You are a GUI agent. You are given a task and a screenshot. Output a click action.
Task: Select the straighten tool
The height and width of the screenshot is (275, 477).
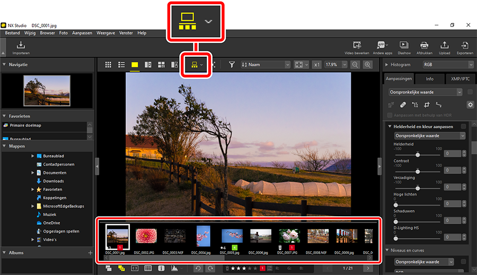pos(439,105)
